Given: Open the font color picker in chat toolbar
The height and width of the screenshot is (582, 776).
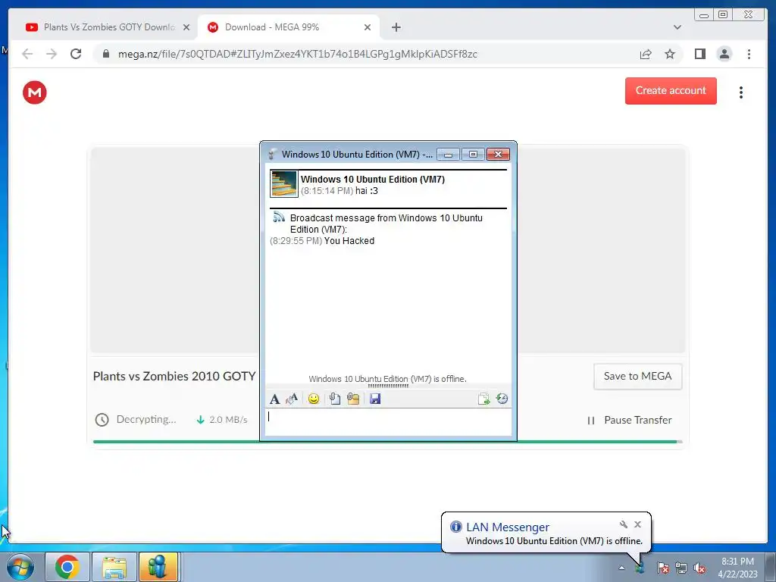Looking at the screenshot, I should pos(292,399).
